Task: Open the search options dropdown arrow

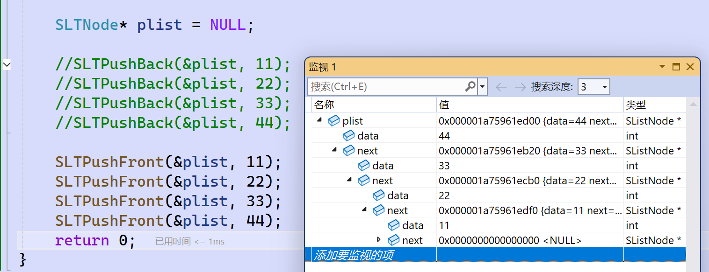Action: (482, 87)
